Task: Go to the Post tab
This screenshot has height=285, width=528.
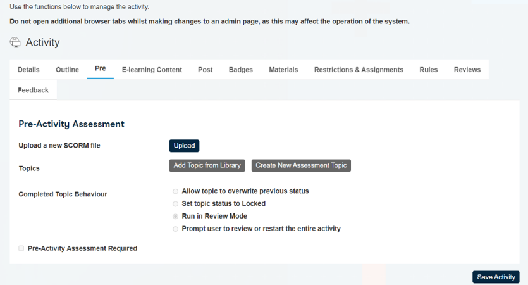Action: pos(206,70)
